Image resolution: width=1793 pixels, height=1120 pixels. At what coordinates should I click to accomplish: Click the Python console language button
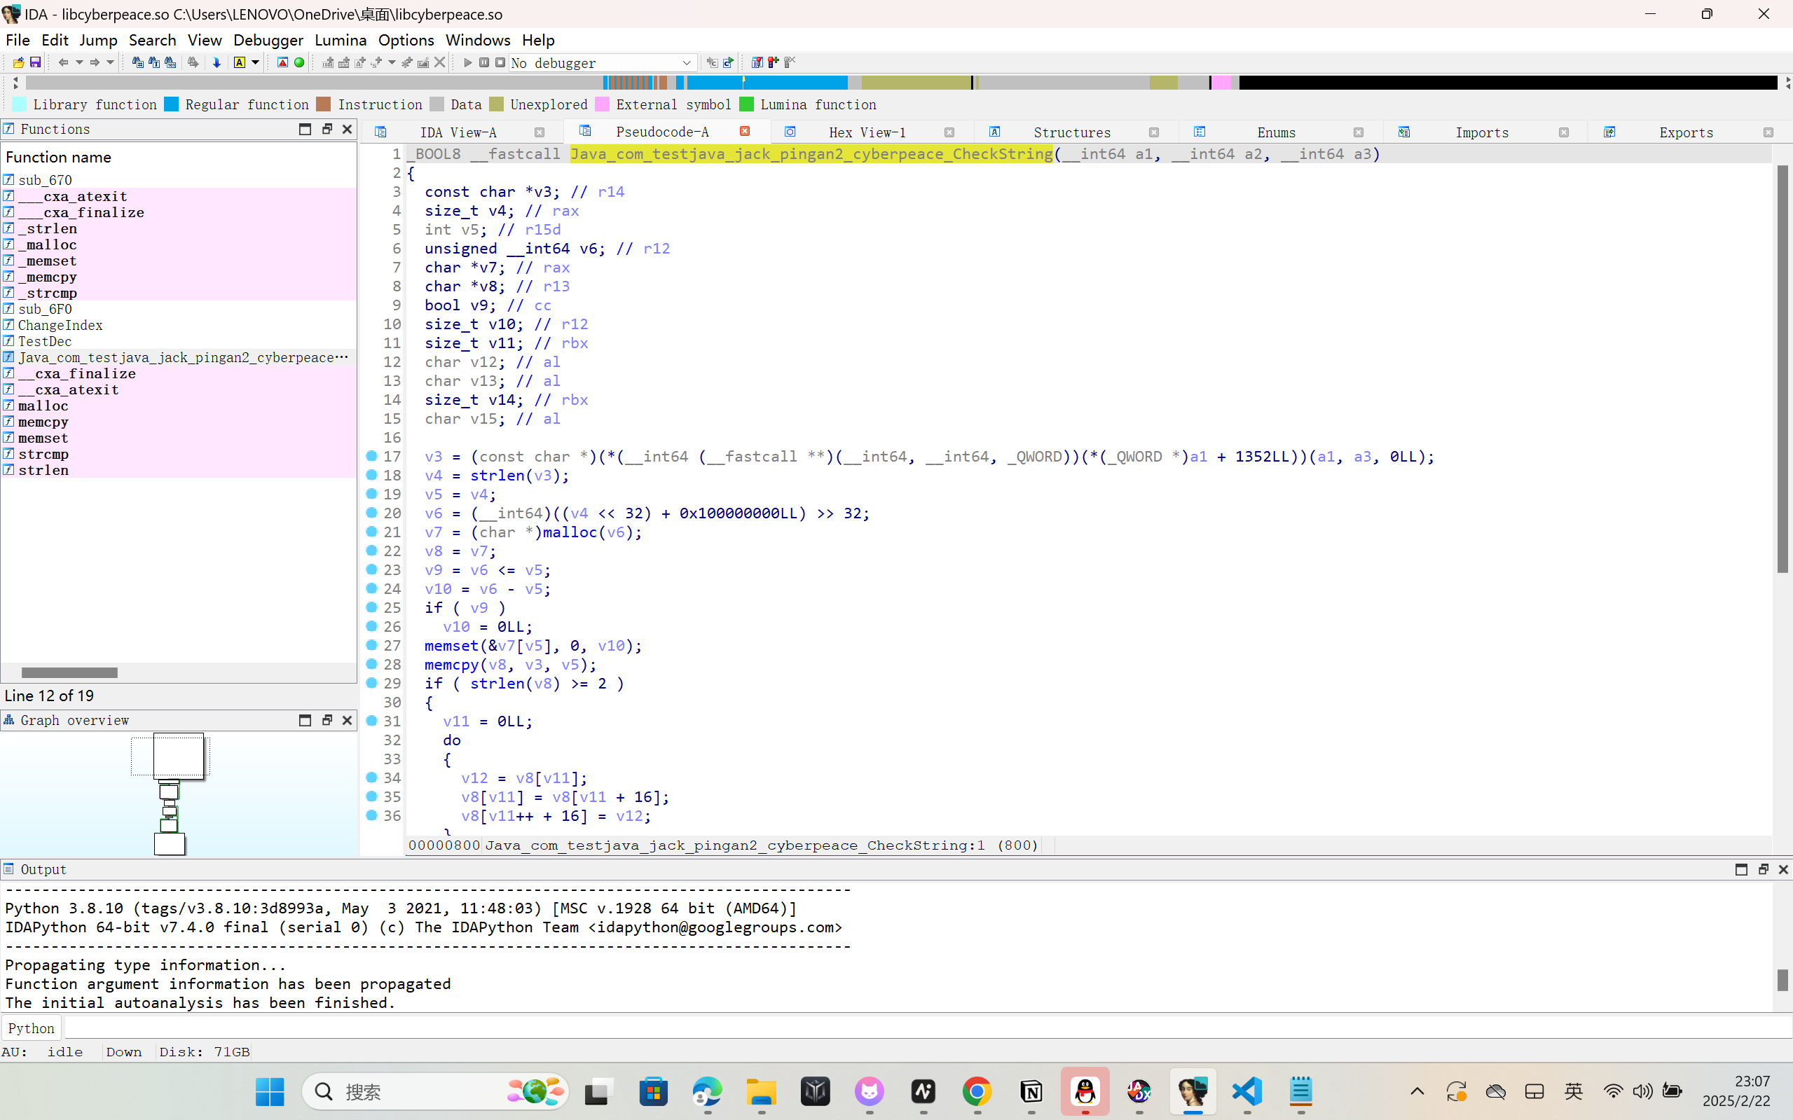[x=31, y=1028]
